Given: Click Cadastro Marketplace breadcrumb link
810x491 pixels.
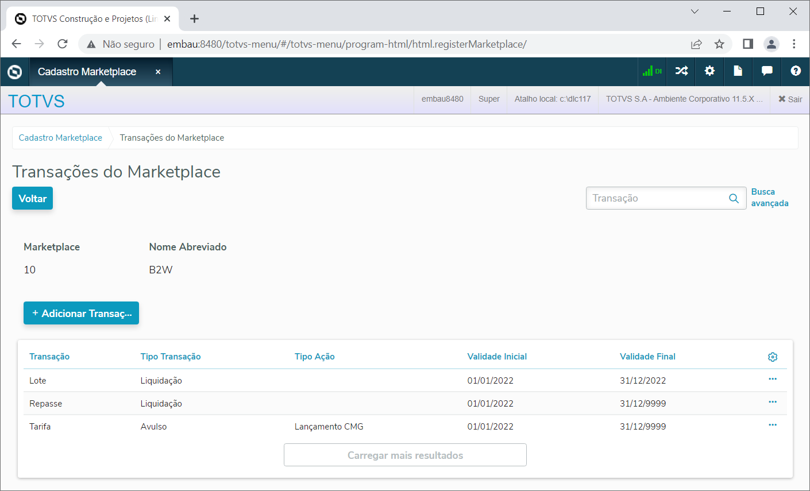Looking at the screenshot, I should (x=60, y=138).
